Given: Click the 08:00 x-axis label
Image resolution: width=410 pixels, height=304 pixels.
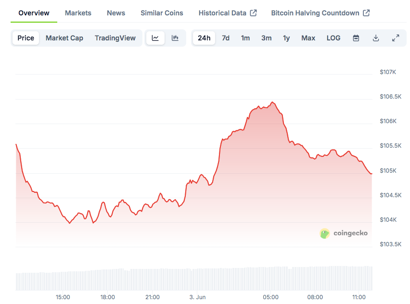Looking at the screenshot, I should point(315,297).
